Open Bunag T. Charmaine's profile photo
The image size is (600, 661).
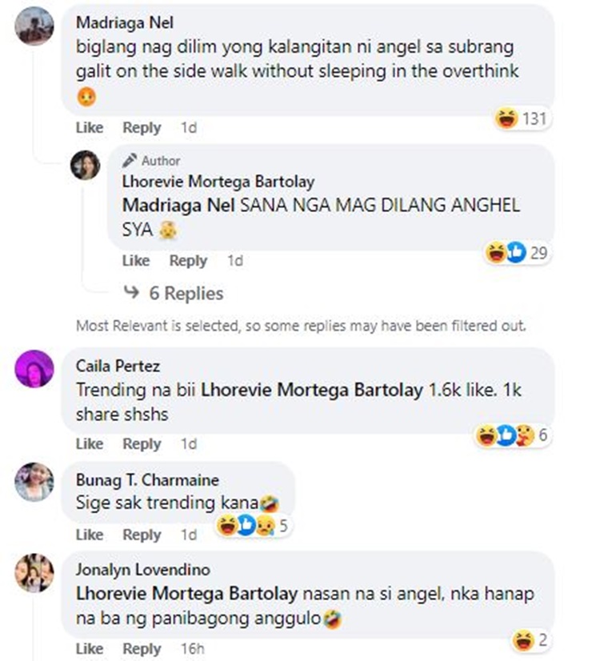click(34, 482)
